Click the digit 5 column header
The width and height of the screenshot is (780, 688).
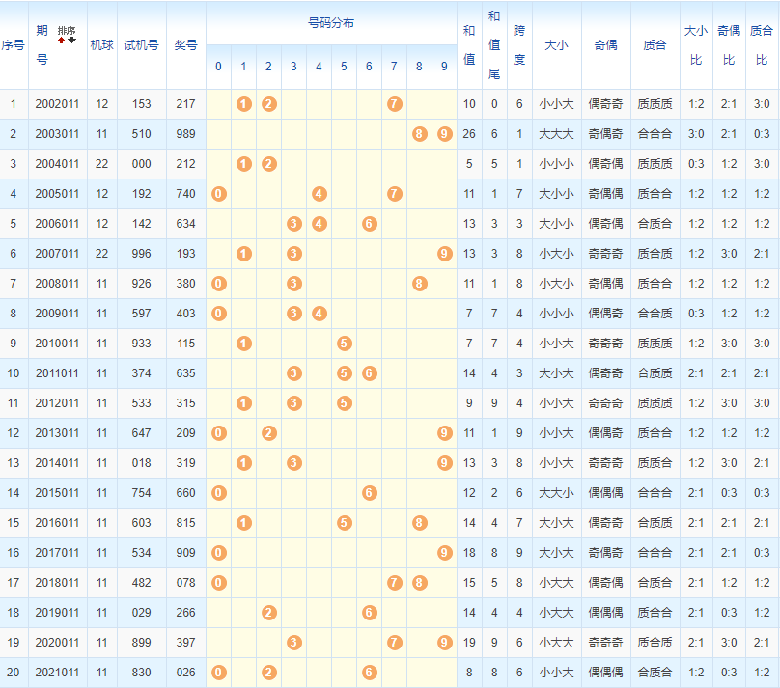pyautogui.click(x=344, y=67)
